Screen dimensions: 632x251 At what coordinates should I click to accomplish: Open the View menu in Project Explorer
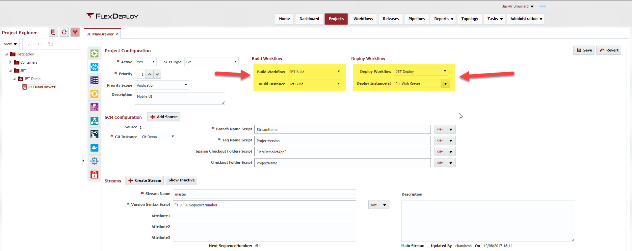[x=10, y=44]
